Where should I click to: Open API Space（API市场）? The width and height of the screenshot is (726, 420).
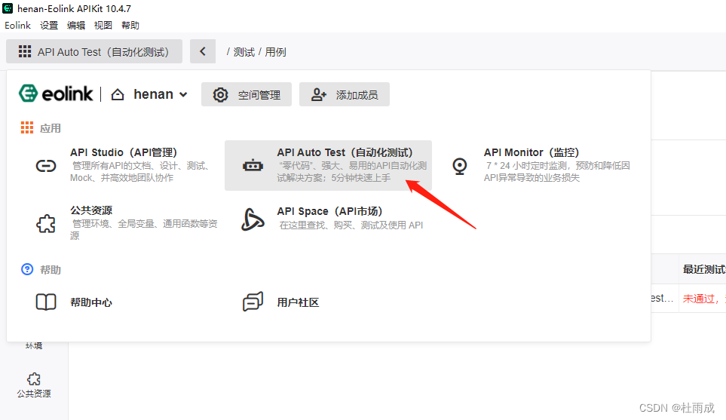click(x=328, y=219)
